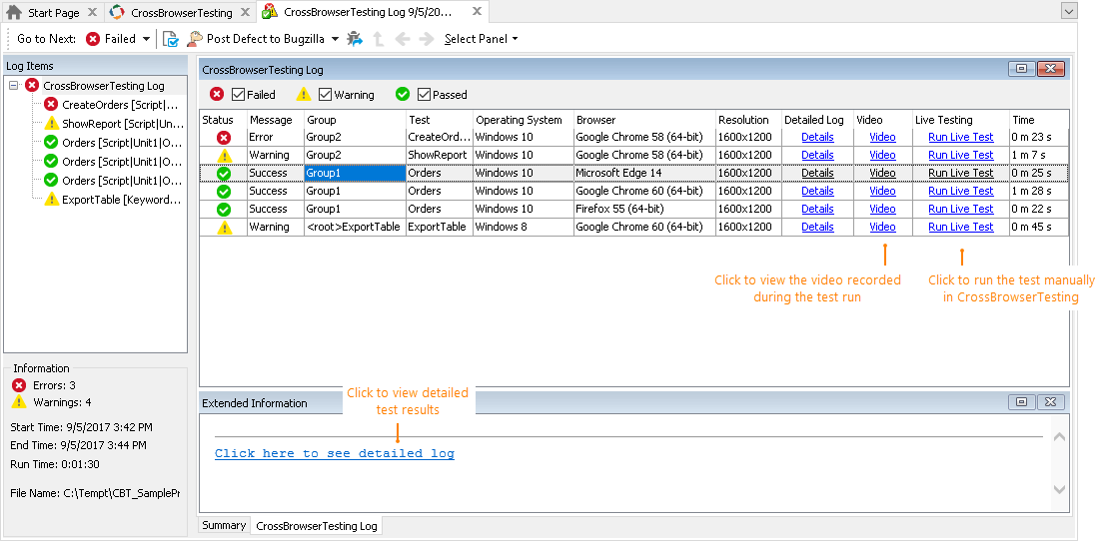Switch to the Start Page tab
This screenshot has width=1112, height=541.
tap(53, 13)
